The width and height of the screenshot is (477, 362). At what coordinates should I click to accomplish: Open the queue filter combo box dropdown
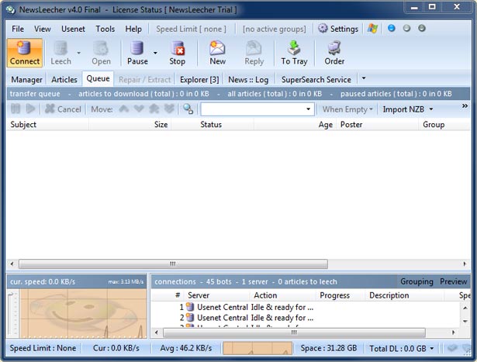308,109
